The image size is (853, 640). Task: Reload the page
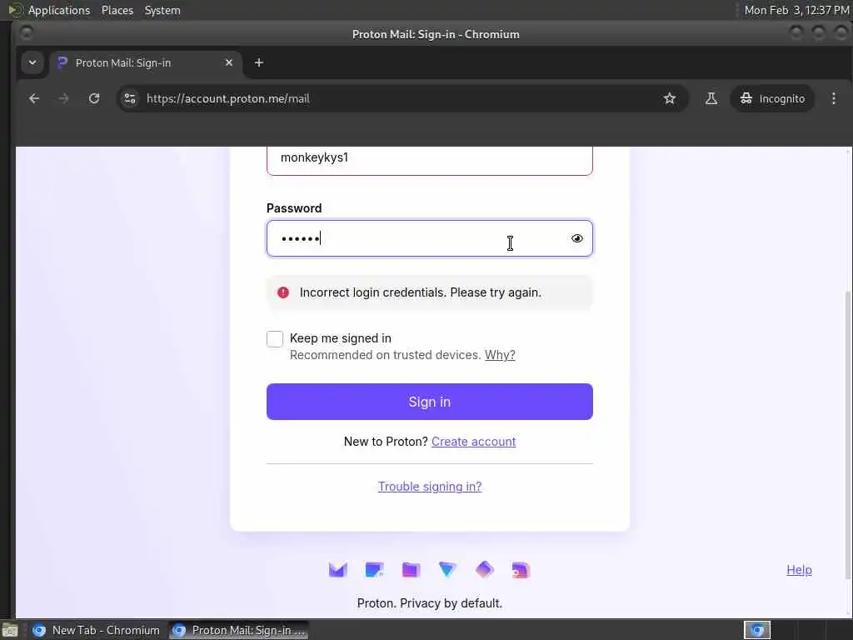(x=94, y=98)
